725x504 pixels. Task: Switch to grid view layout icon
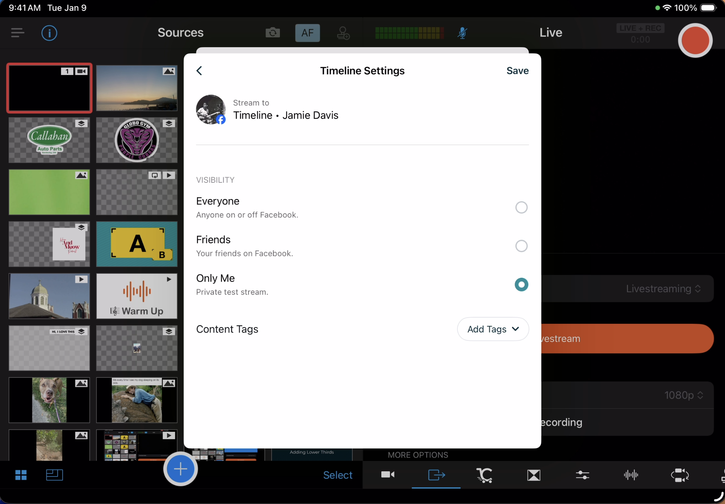[x=21, y=475]
